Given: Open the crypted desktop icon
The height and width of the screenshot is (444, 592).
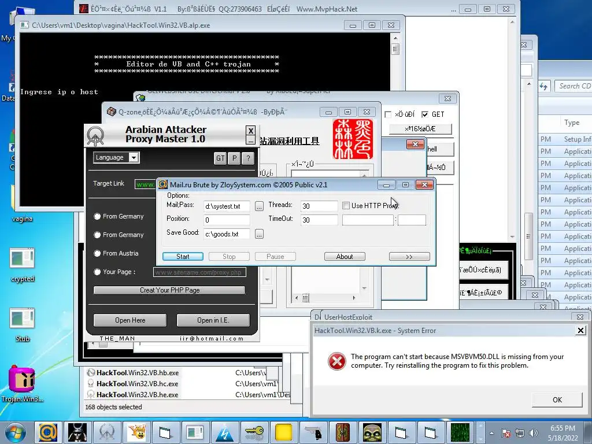Looking at the screenshot, I should [23, 265].
